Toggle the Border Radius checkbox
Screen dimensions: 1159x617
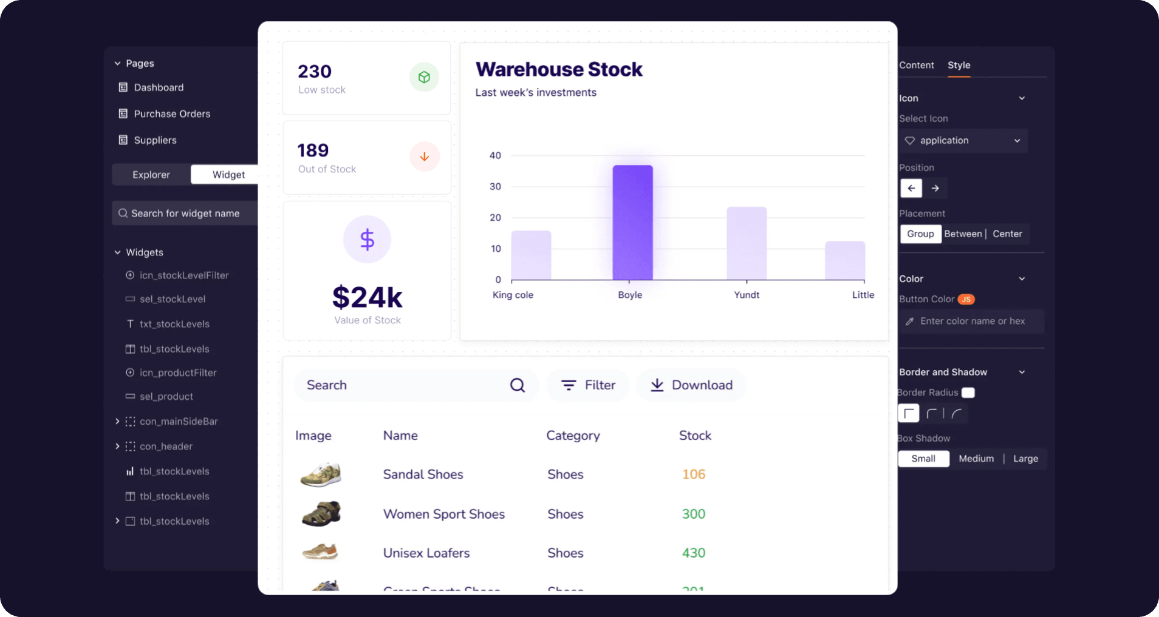968,393
